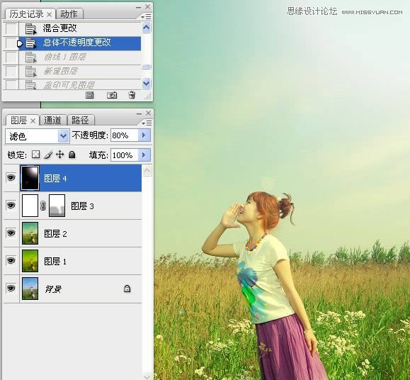Hide 图层 4 with eye icon
Screen dimensions: 410x380
tap(11, 178)
